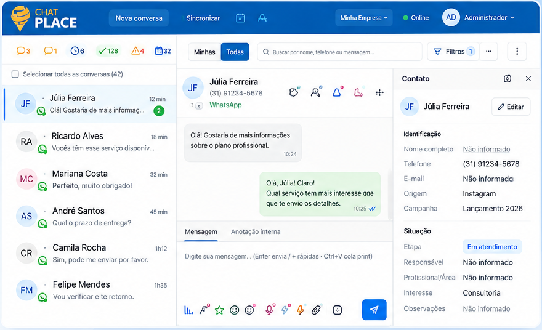The height and width of the screenshot is (330, 542).
Task: Check Selecionar todas as conversas checkbox
Action: click(x=15, y=74)
